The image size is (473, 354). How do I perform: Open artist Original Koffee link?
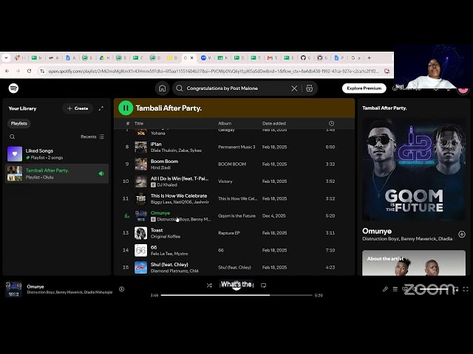[166, 236]
